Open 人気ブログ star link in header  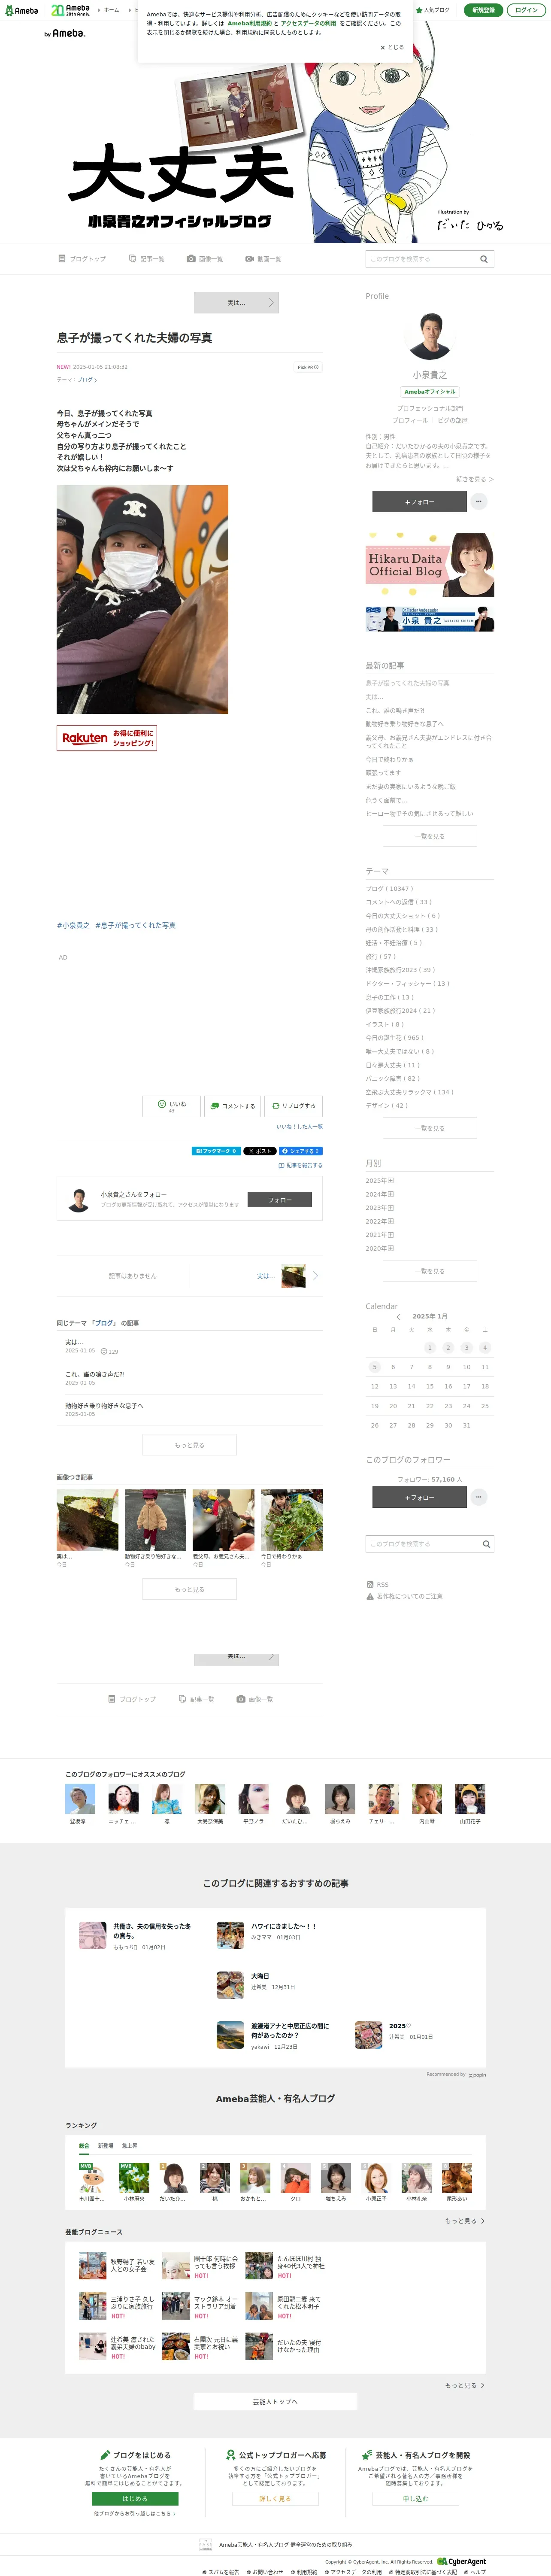(433, 10)
